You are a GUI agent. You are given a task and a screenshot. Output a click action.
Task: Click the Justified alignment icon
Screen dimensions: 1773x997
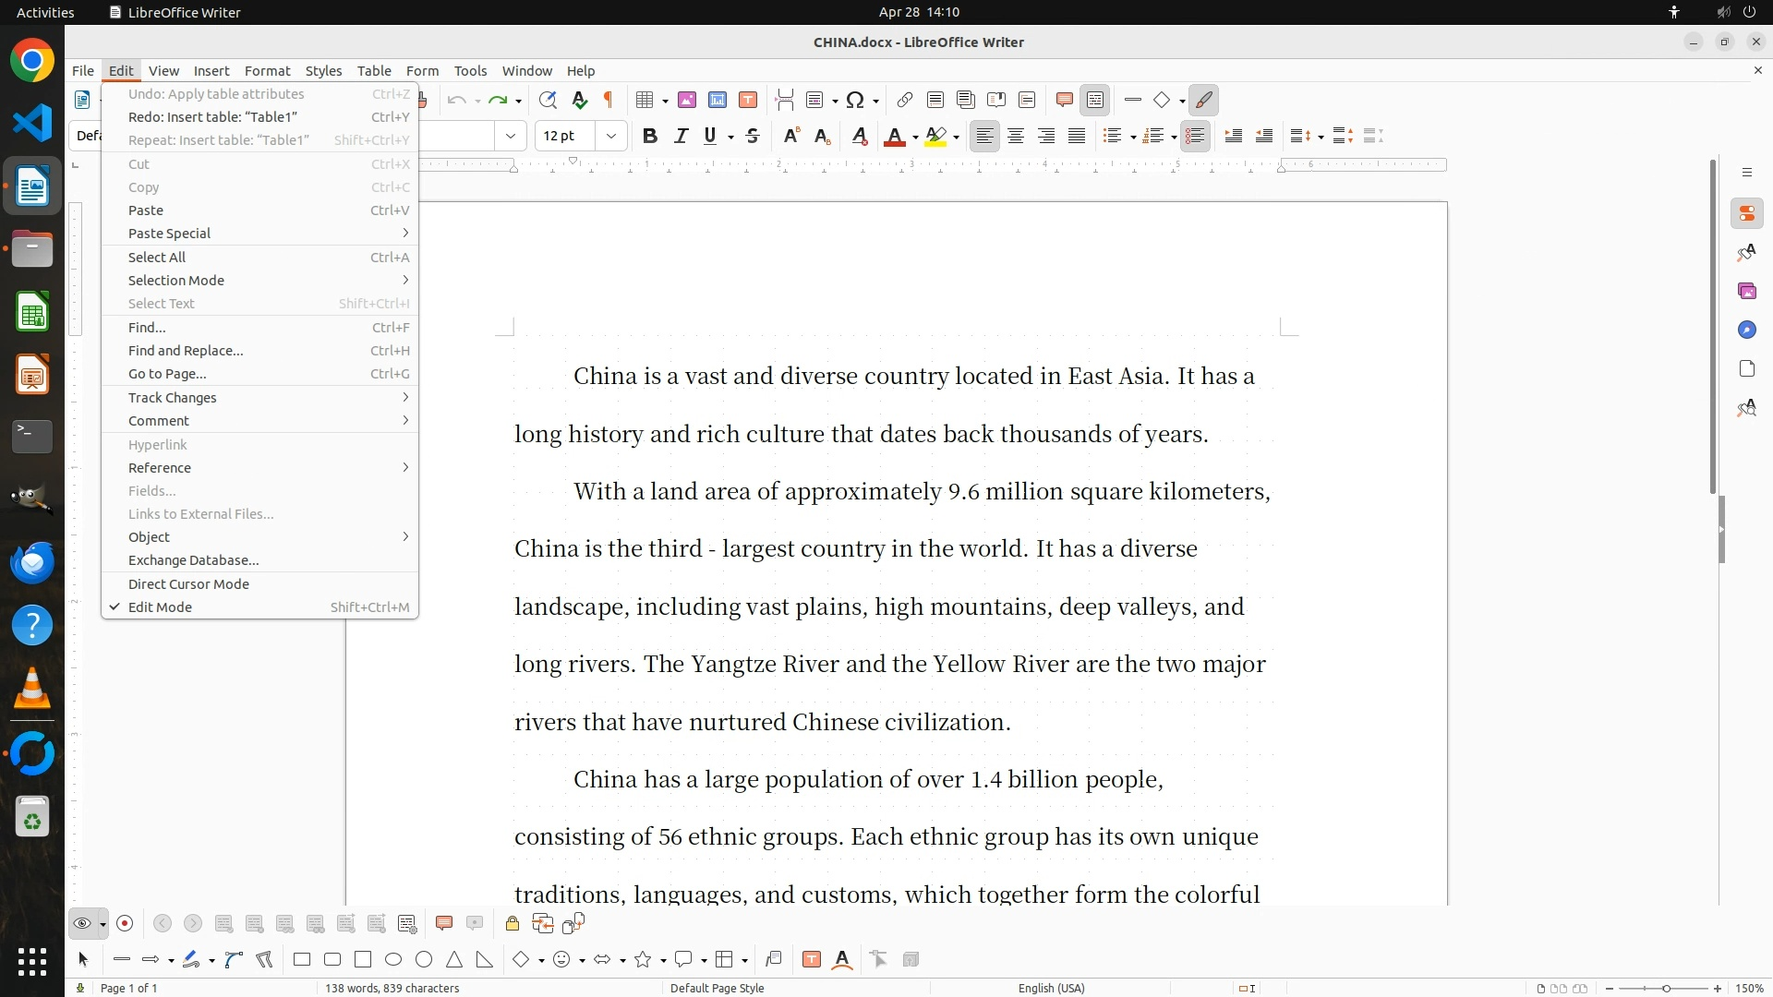(1077, 137)
